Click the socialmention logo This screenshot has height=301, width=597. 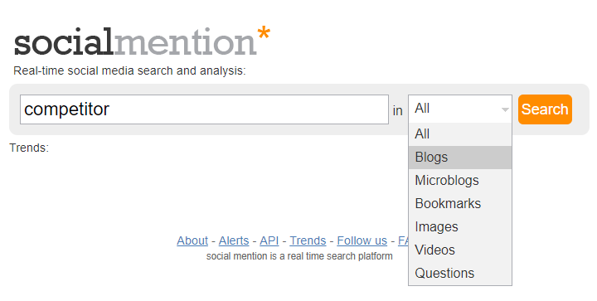(x=142, y=41)
